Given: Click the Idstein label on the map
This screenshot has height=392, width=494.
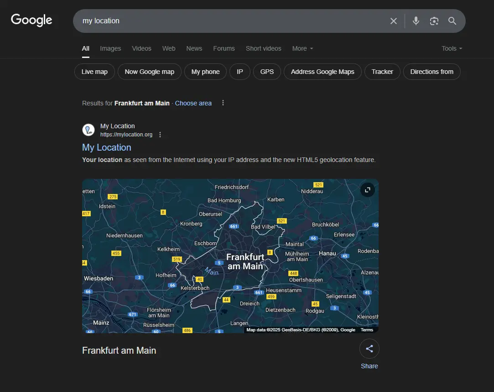Looking at the screenshot, I should click(107, 206).
